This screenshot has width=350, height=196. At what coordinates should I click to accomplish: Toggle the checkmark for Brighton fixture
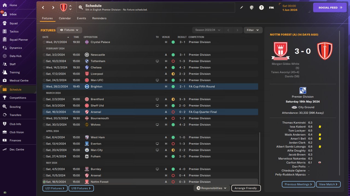click(x=44, y=87)
